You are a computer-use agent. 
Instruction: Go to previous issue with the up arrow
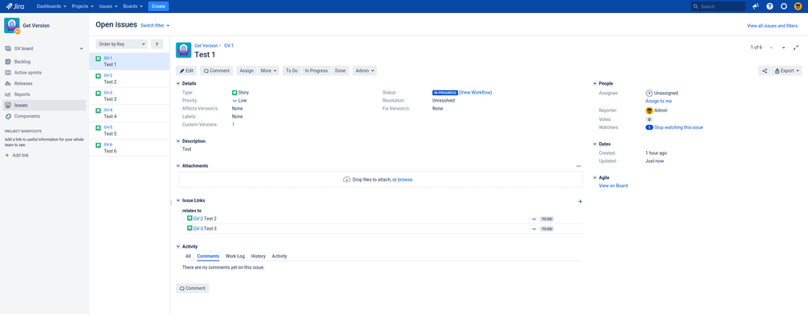[x=772, y=48]
